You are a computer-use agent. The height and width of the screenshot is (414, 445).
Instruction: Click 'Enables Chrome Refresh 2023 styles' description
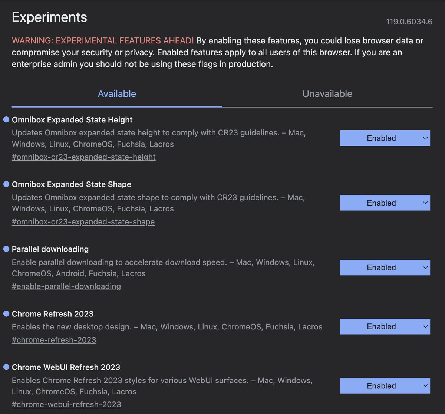[162, 386]
